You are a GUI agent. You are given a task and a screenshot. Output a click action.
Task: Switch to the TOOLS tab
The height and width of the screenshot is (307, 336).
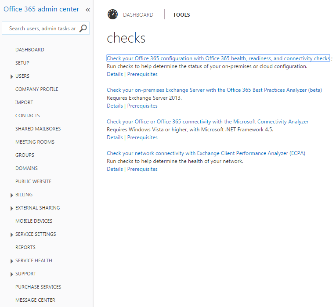(x=181, y=15)
